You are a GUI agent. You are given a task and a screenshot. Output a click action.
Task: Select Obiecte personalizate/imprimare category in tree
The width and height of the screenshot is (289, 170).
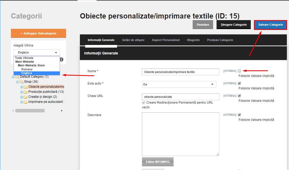tap(46, 87)
